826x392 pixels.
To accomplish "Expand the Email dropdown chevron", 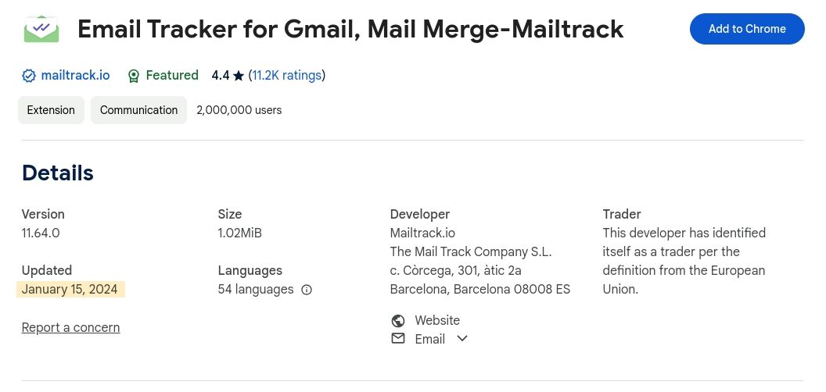I will click(462, 338).
